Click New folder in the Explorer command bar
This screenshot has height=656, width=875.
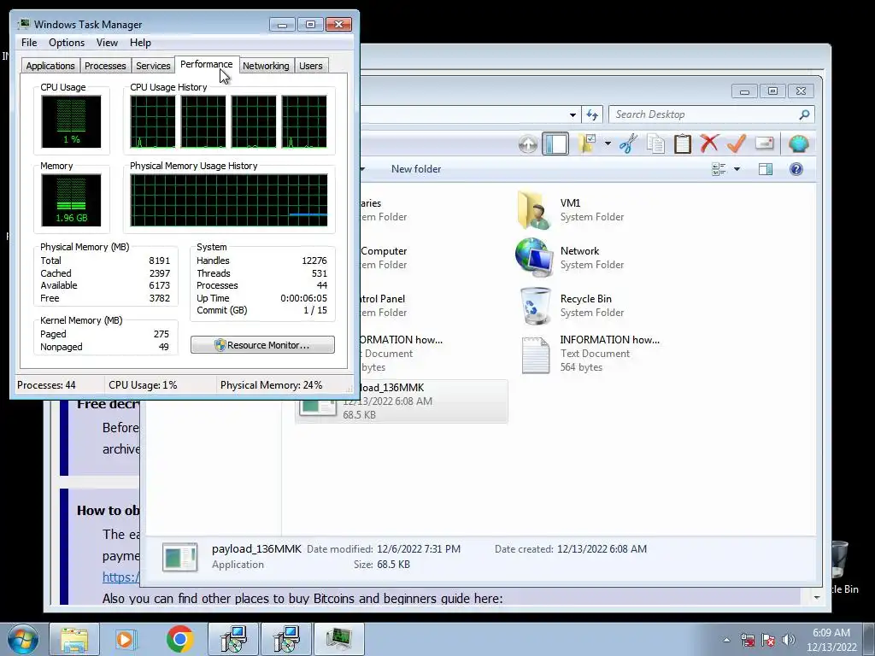pos(416,169)
